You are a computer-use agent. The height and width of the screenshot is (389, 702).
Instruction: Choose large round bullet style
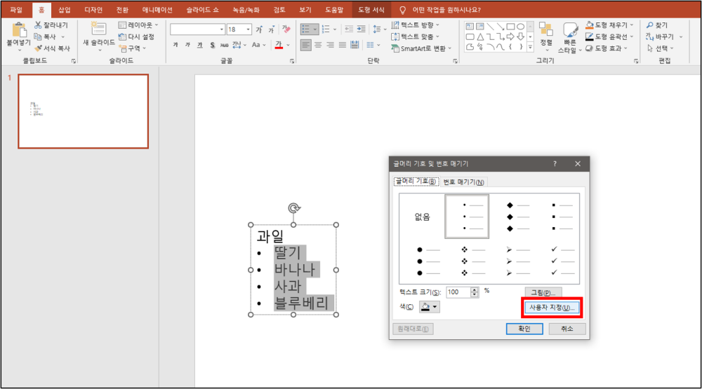tap(428, 261)
